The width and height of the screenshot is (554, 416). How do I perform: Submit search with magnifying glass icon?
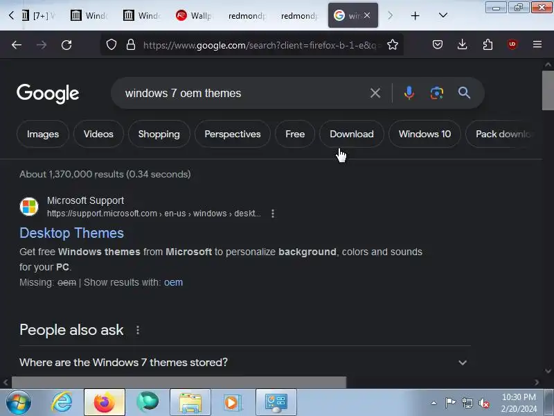point(464,93)
